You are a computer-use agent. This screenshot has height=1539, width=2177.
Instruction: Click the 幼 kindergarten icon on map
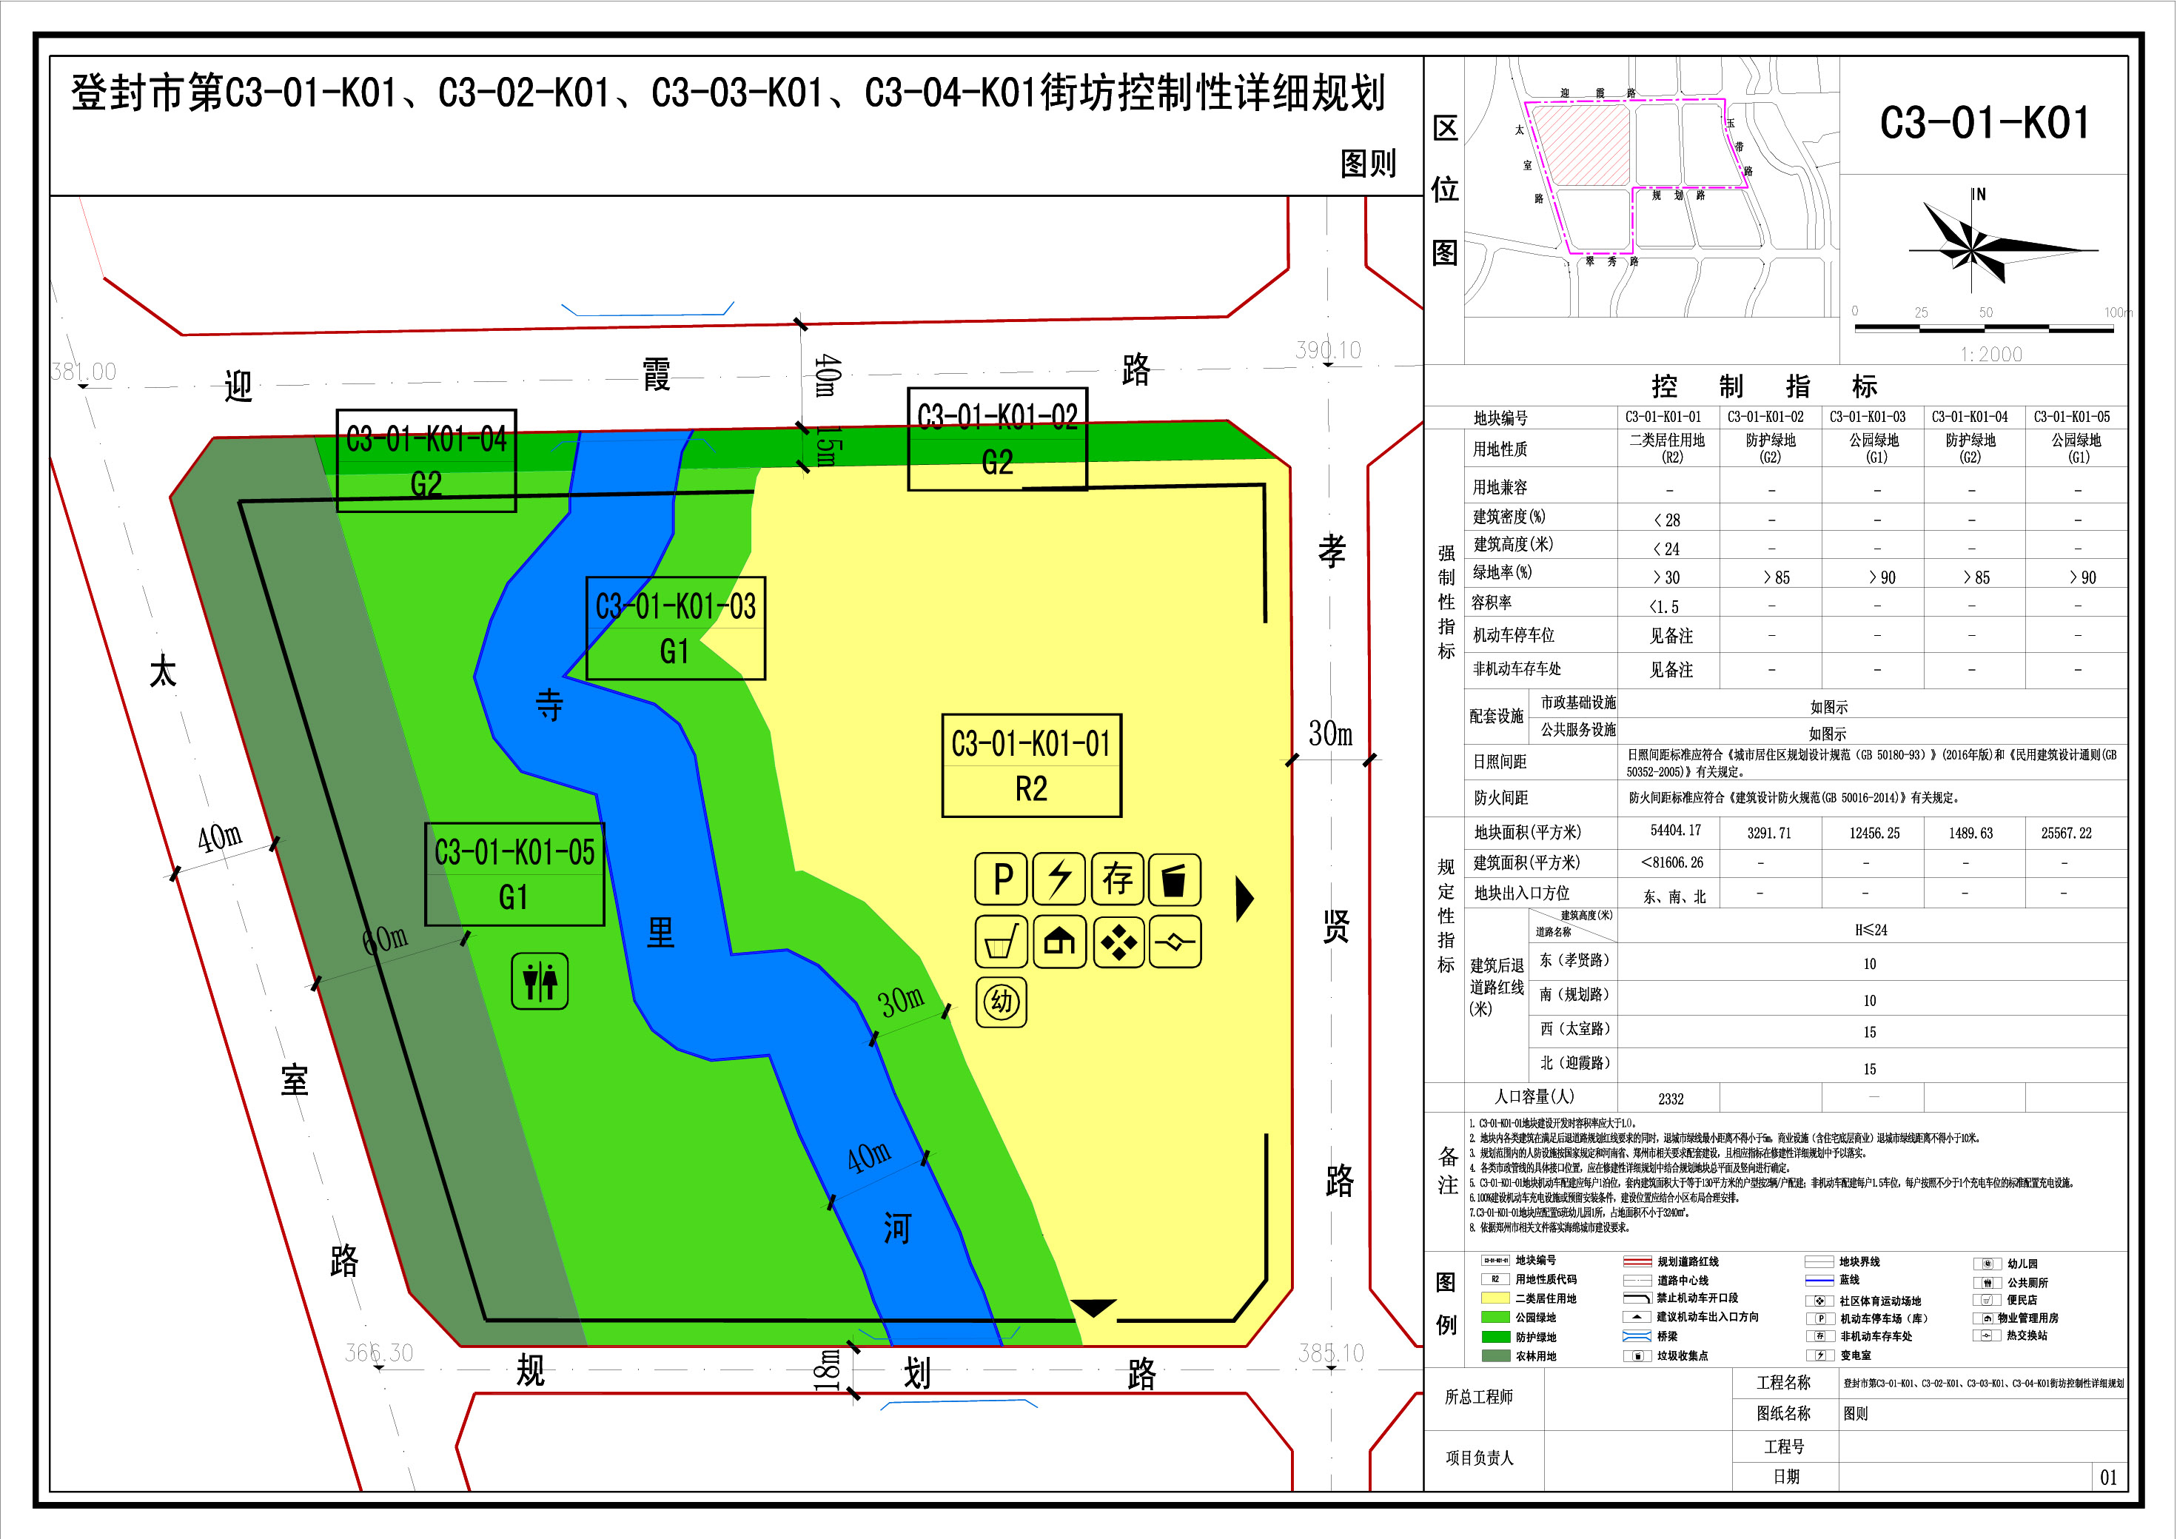(1002, 1002)
